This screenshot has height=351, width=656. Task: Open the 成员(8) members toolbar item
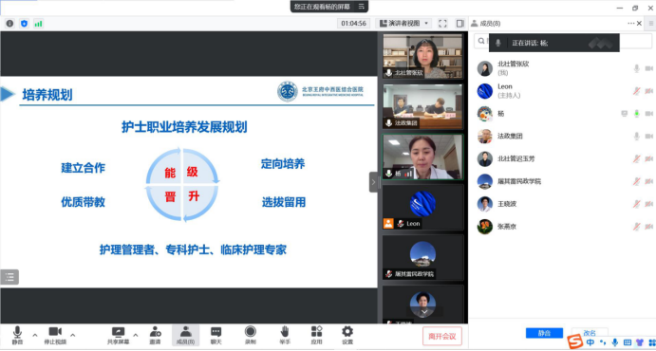point(185,335)
